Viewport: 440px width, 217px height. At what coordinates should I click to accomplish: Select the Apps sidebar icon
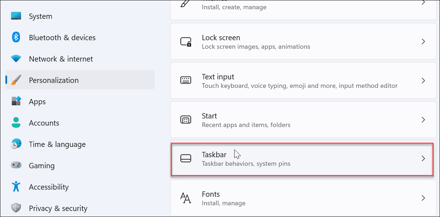[x=16, y=101]
